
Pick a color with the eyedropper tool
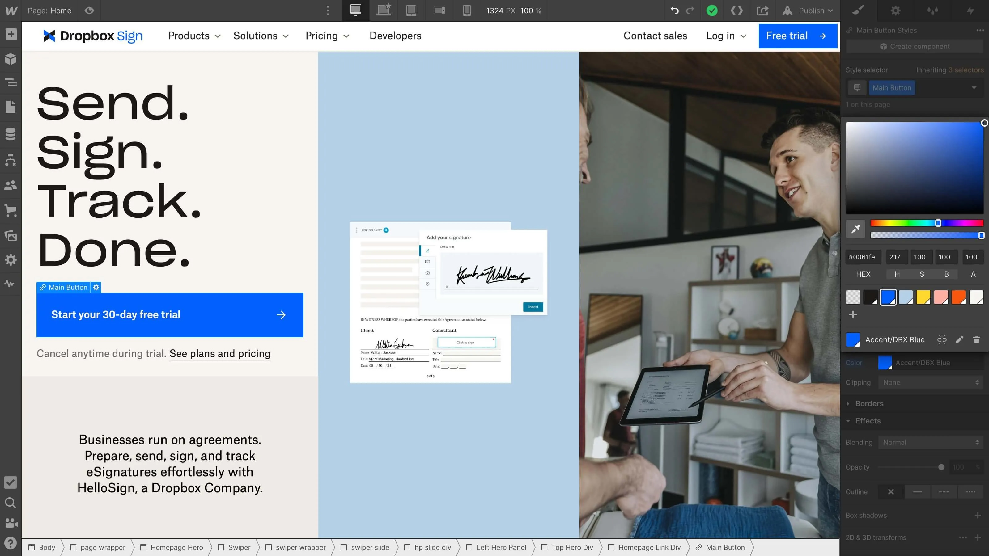coord(855,229)
